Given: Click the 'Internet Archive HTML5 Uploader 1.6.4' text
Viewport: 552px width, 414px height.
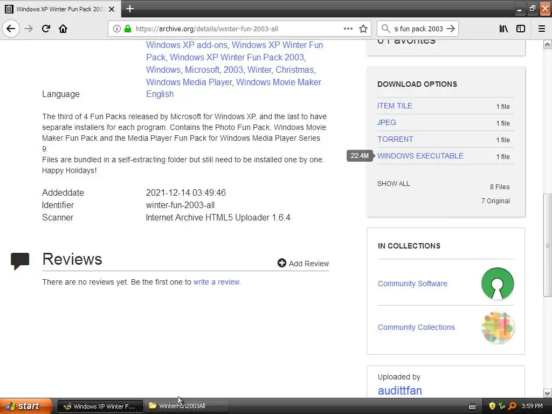Looking at the screenshot, I should click(x=218, y=218).
